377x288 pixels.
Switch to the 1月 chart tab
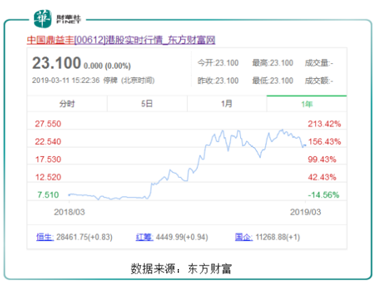click(x=227, y=104)
